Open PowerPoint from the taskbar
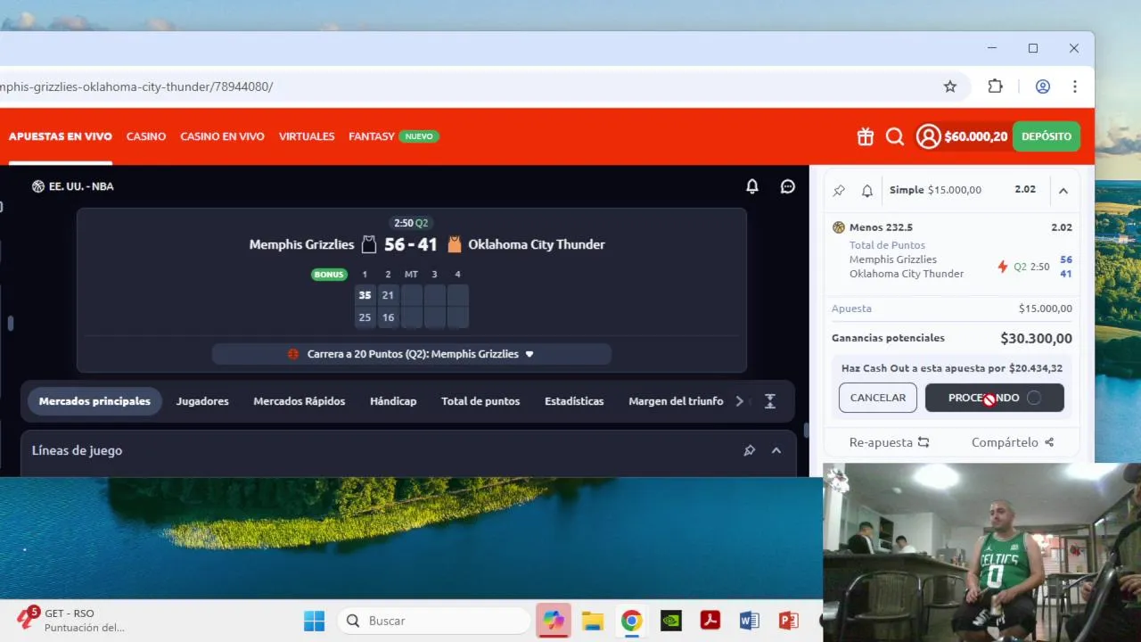Viewport: 1141px width, 642px height. tap(788, 621)
